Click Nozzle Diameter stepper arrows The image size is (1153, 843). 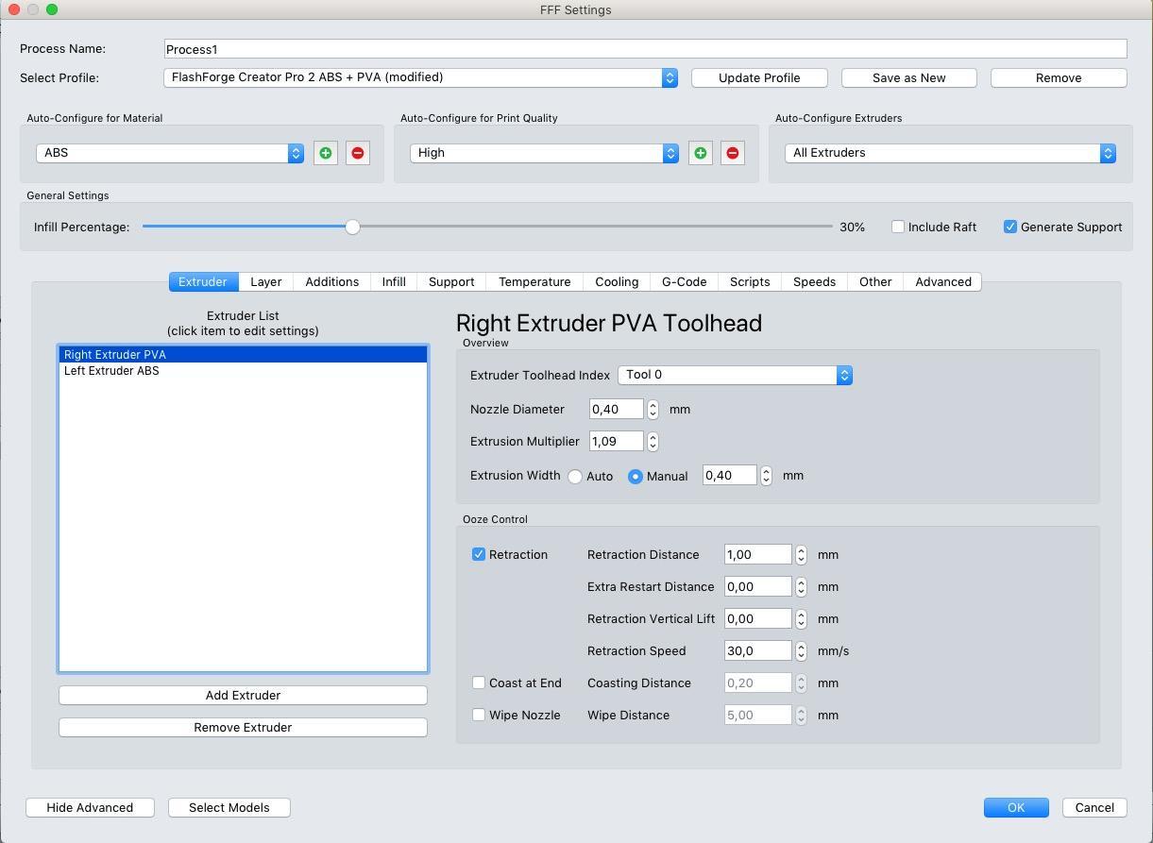tap(653, 410)
